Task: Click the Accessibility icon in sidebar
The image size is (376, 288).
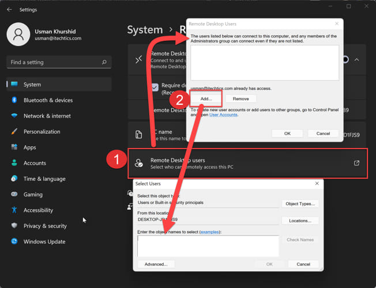Action: (14, 210)
